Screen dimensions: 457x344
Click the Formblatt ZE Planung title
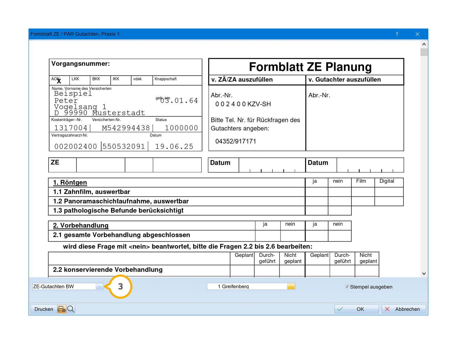310,67
